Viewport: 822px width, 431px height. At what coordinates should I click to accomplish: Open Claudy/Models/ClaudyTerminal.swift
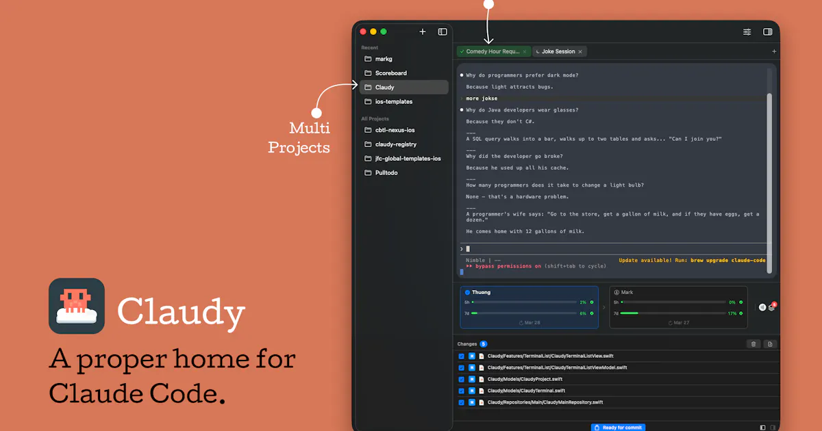tap(526, 391)
